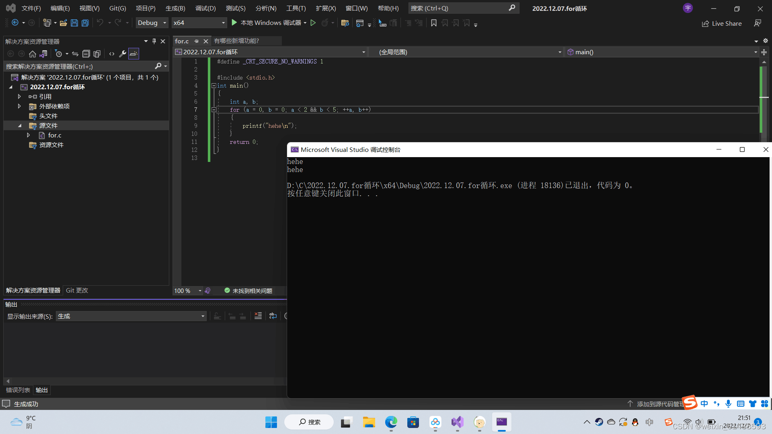Toggle Word Wrap in Output panel
The width and height of the screenshot is (772, 434).
point(273,316)
